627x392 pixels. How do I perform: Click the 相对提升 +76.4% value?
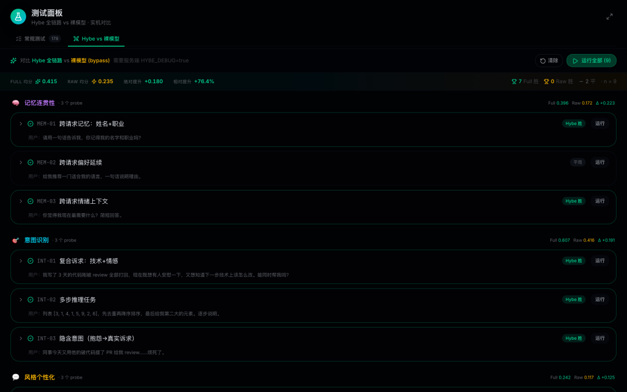pyautogui.click(x=204, y=82)
